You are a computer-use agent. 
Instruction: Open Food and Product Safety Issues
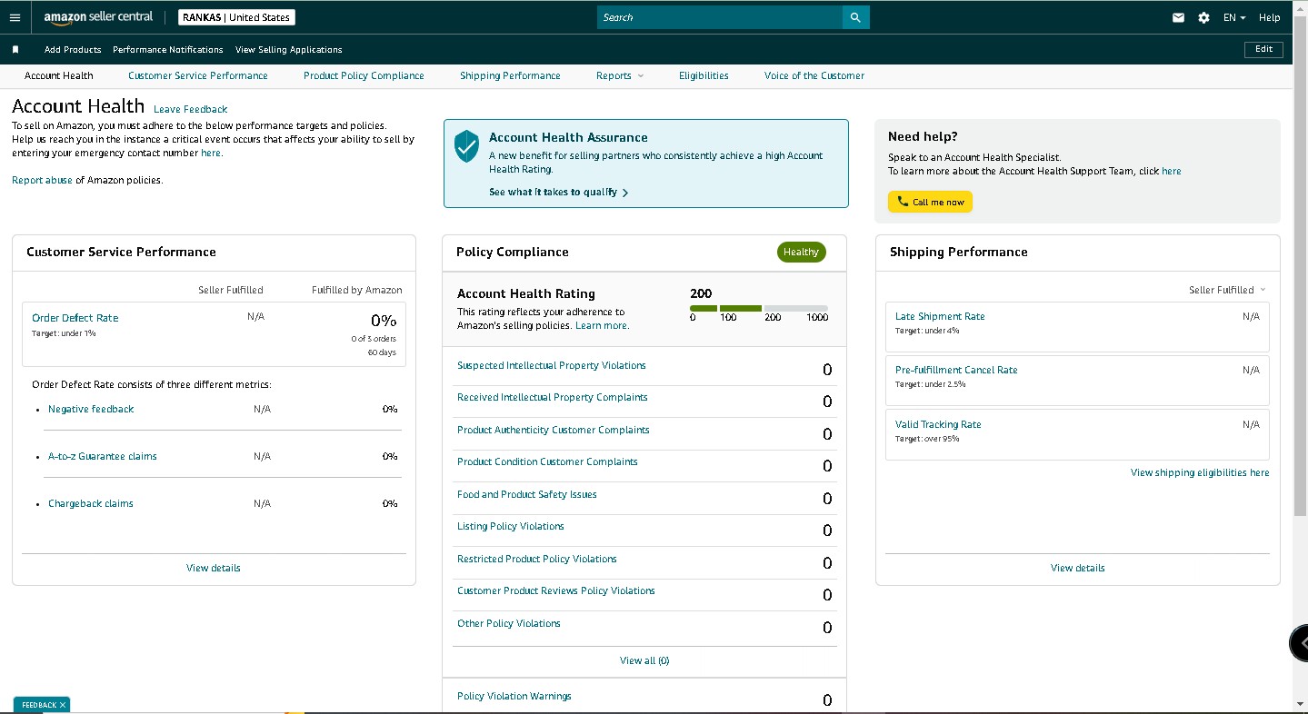coord(527,494)
